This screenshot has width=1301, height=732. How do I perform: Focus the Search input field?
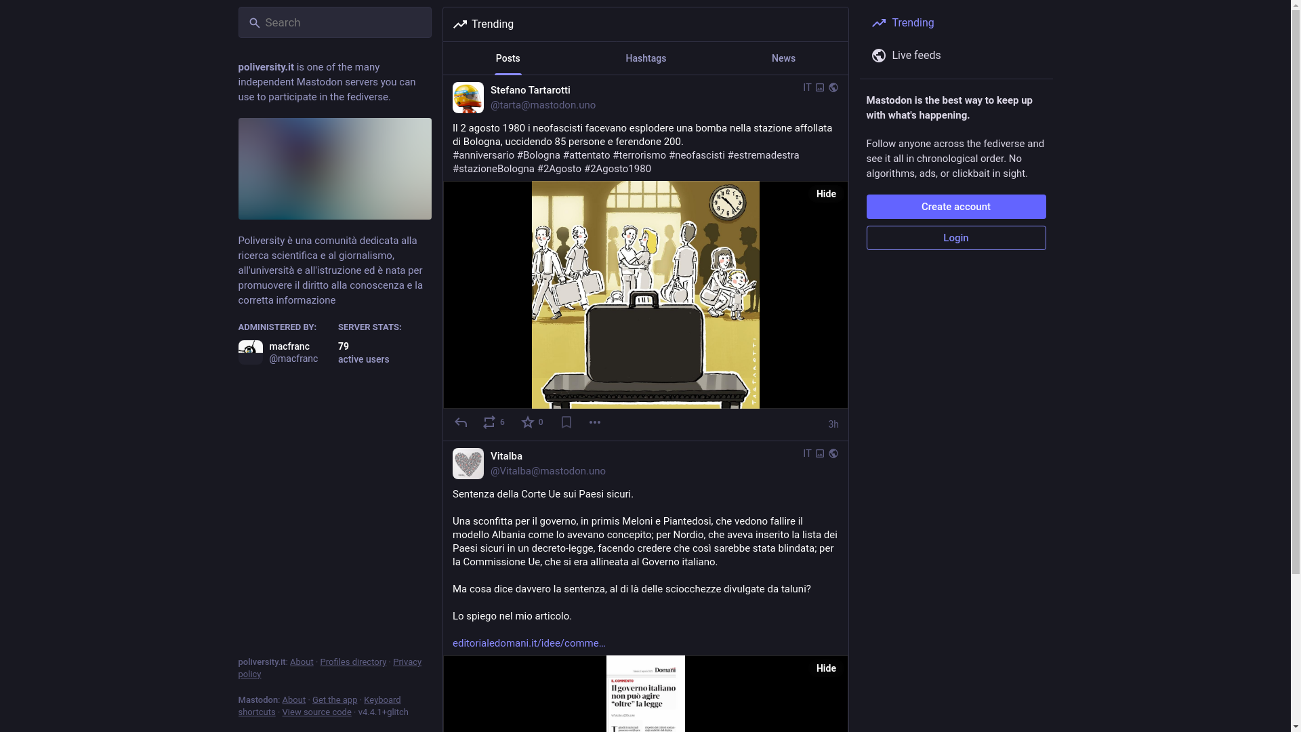(335, 22)
